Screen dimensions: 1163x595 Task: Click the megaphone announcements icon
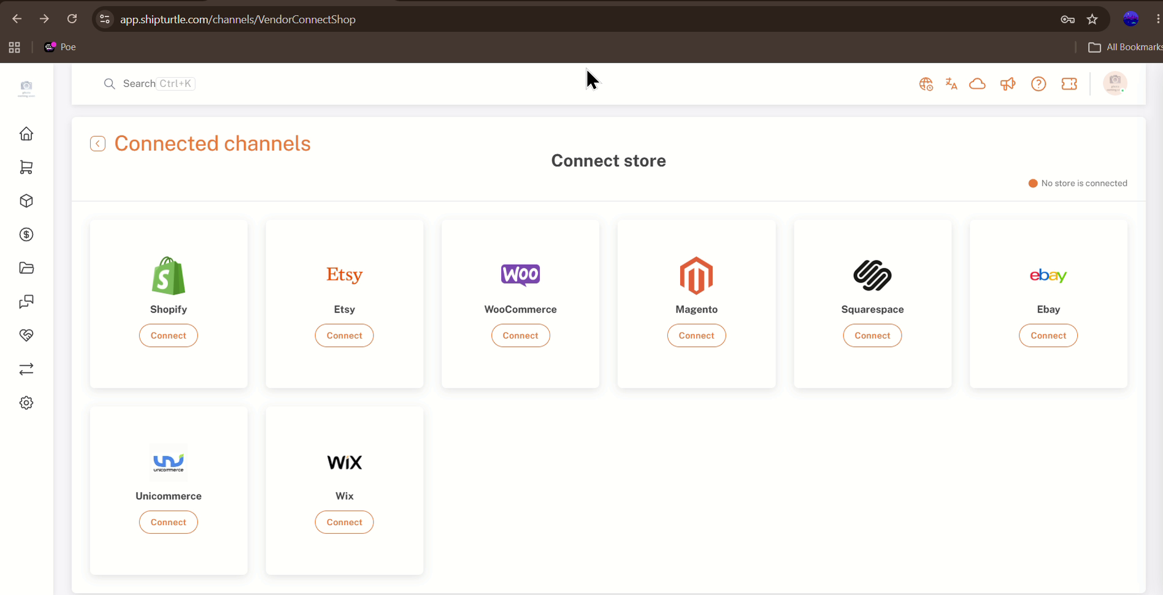[x=1008, y=84]
